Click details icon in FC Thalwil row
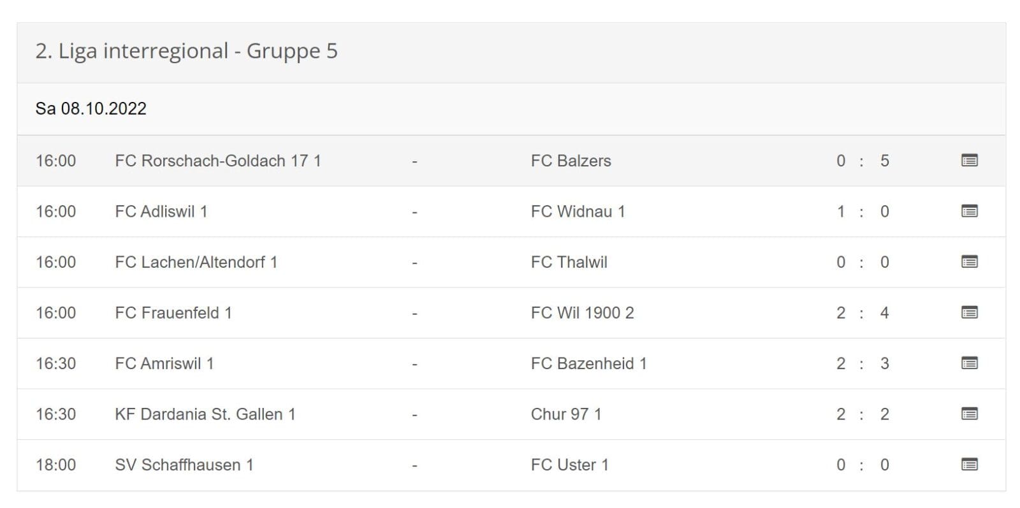Screen dimensions: 1020x508 969,262
